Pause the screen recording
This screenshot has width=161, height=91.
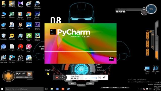(63, 77)
